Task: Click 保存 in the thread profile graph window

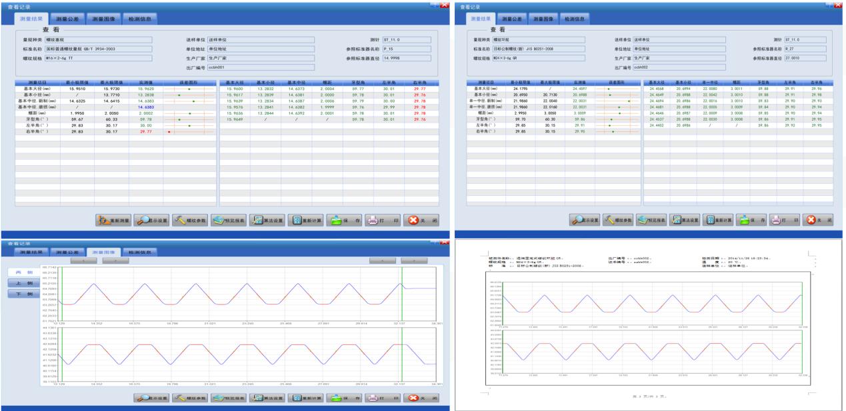Action: 342,398
